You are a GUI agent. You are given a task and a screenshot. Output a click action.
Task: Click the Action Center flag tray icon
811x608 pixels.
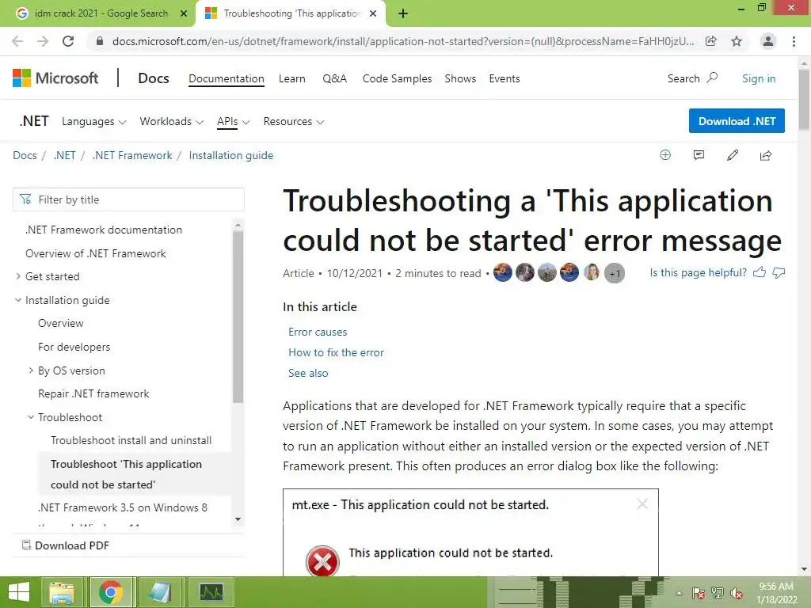point(699,593)
